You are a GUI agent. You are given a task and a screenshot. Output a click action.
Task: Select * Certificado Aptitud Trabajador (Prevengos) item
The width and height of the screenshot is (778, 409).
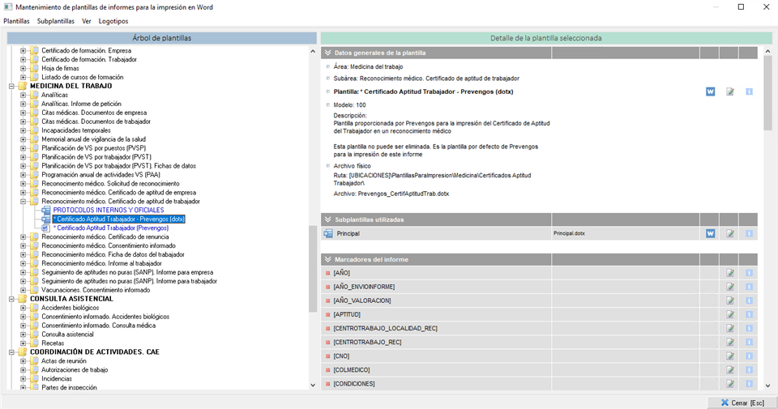[111, 228]
